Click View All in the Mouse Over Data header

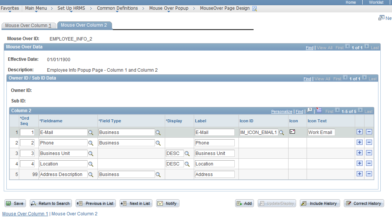coord(324,47)
